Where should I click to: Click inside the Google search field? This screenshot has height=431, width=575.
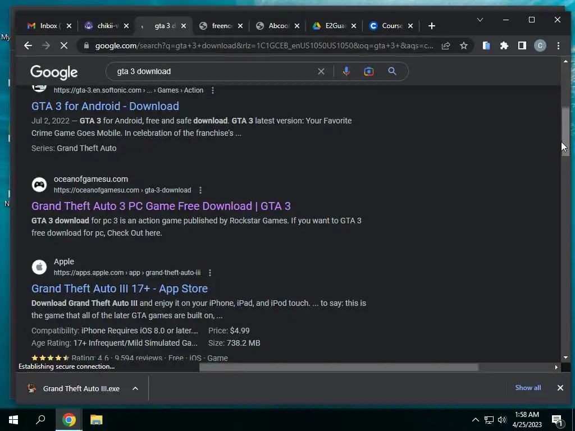pos(216,71)
